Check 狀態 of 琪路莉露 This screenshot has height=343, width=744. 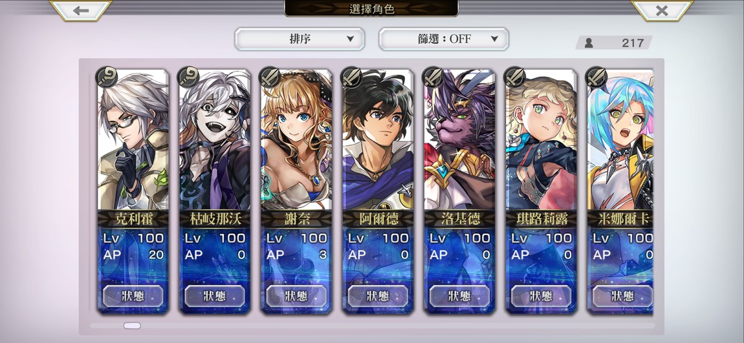pyautogui.click(x=542, y=296)
